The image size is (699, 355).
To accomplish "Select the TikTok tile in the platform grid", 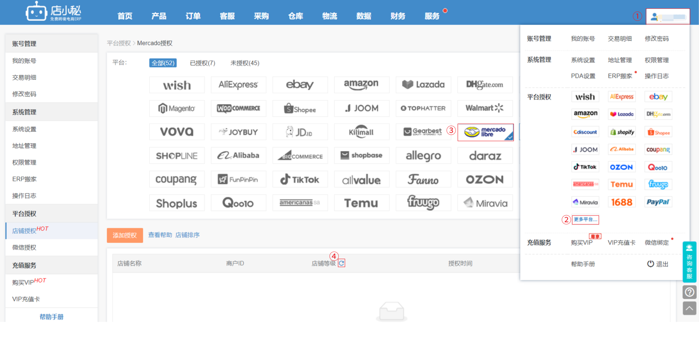I will tap(300, 179).
